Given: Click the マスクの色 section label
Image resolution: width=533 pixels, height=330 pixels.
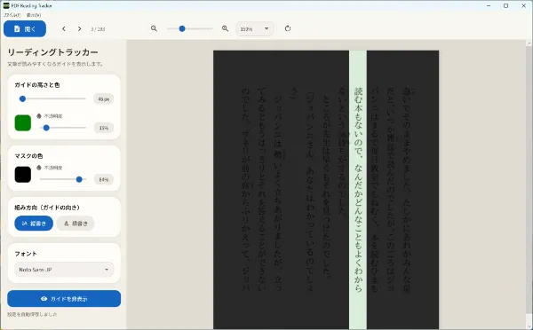Looking at the screenshot, I should point(28,156).
